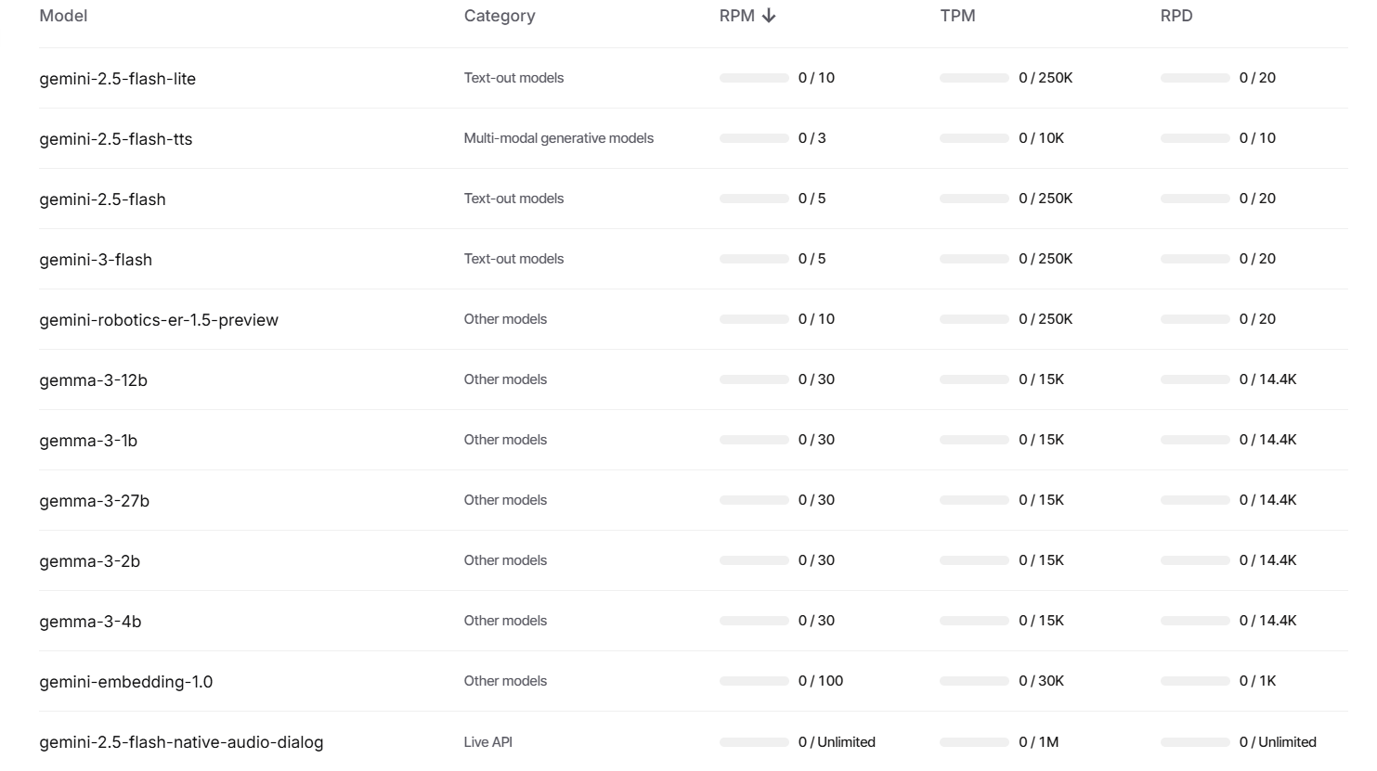Click the Live API category label
1377x771 pixels.
(x=488, y=742)
